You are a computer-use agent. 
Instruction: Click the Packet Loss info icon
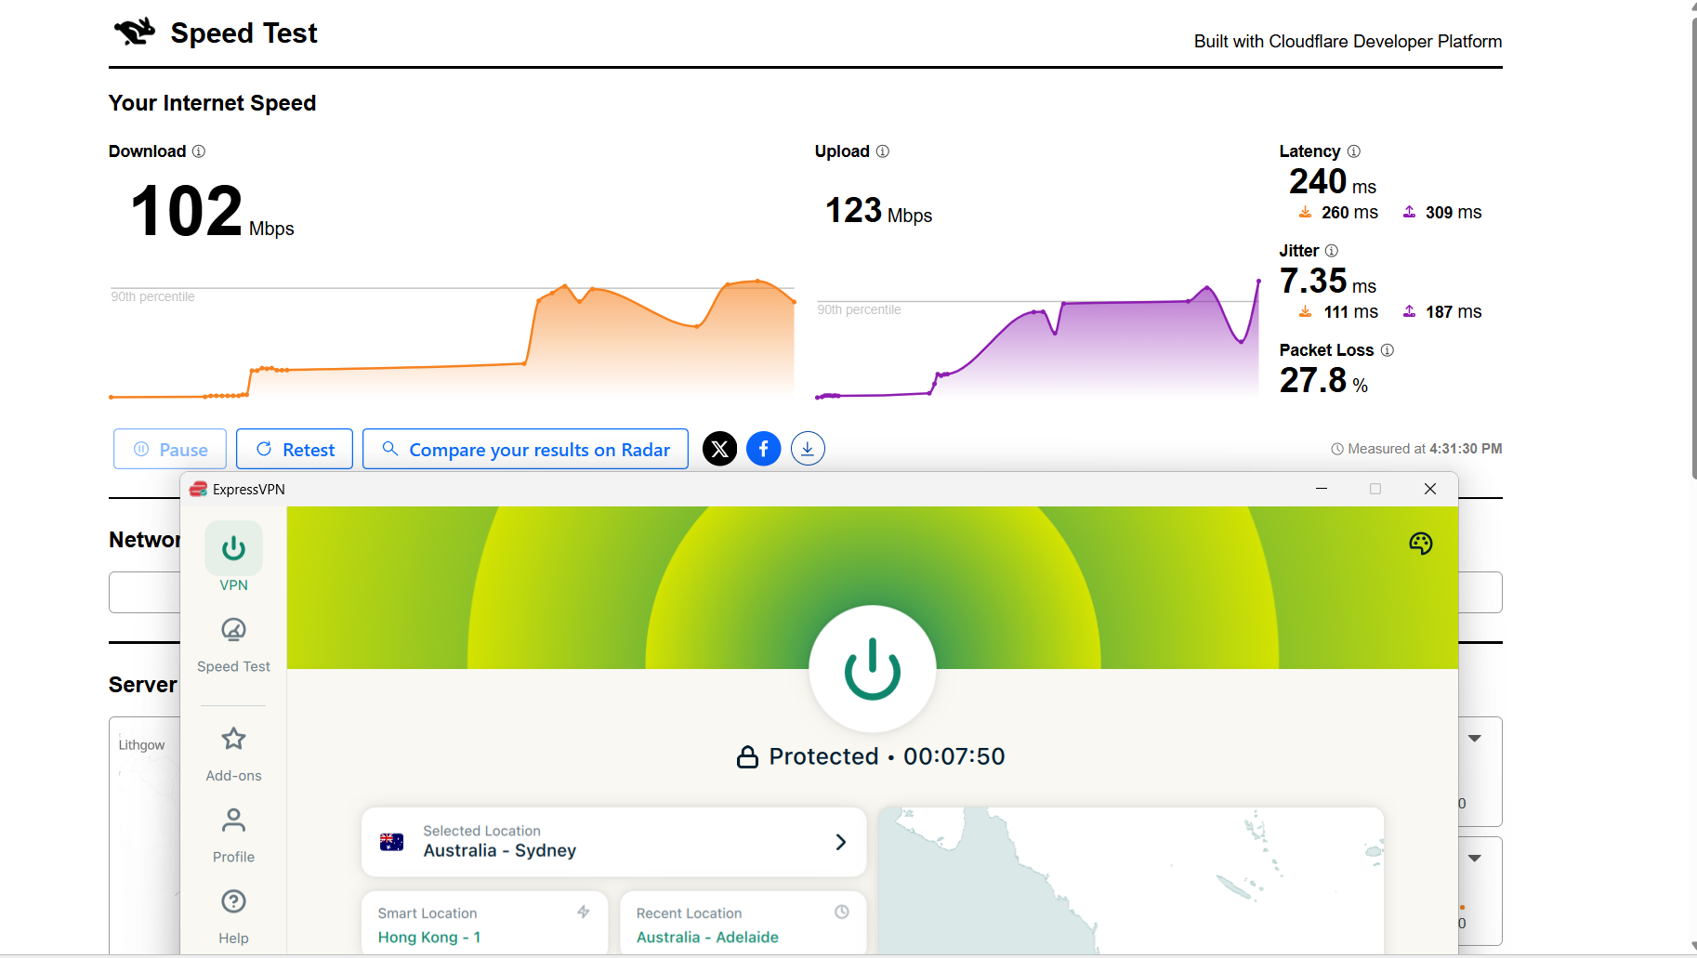1388,350
